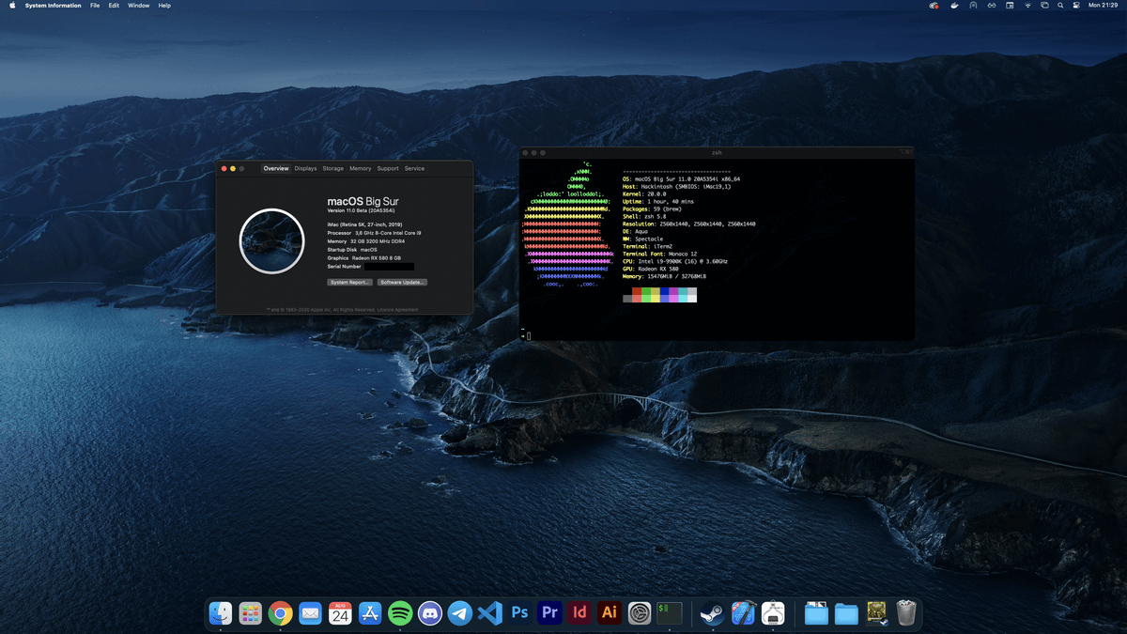Open the Trash in the Dock
Screen dimensions: 1127x634
click(906, 614)
